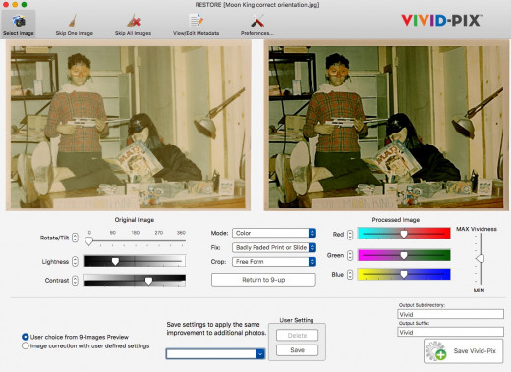Expand the Mode dropdown showing Color
The height and width of the screenshot is (372, 511).
click(x=274, y=233)
